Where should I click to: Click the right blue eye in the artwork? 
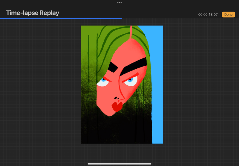click(130, 80)
